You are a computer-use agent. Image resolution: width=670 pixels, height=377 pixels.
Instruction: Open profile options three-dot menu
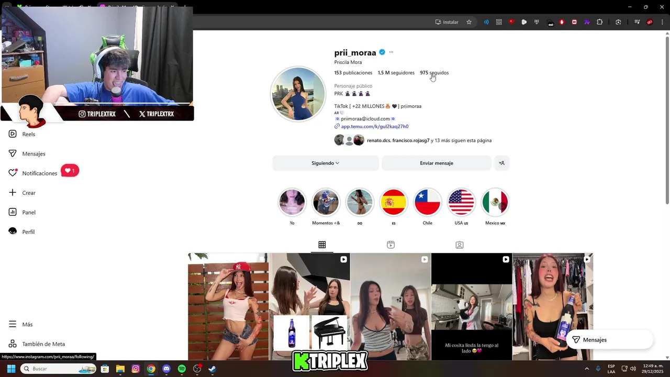click(x=391, y=52)
